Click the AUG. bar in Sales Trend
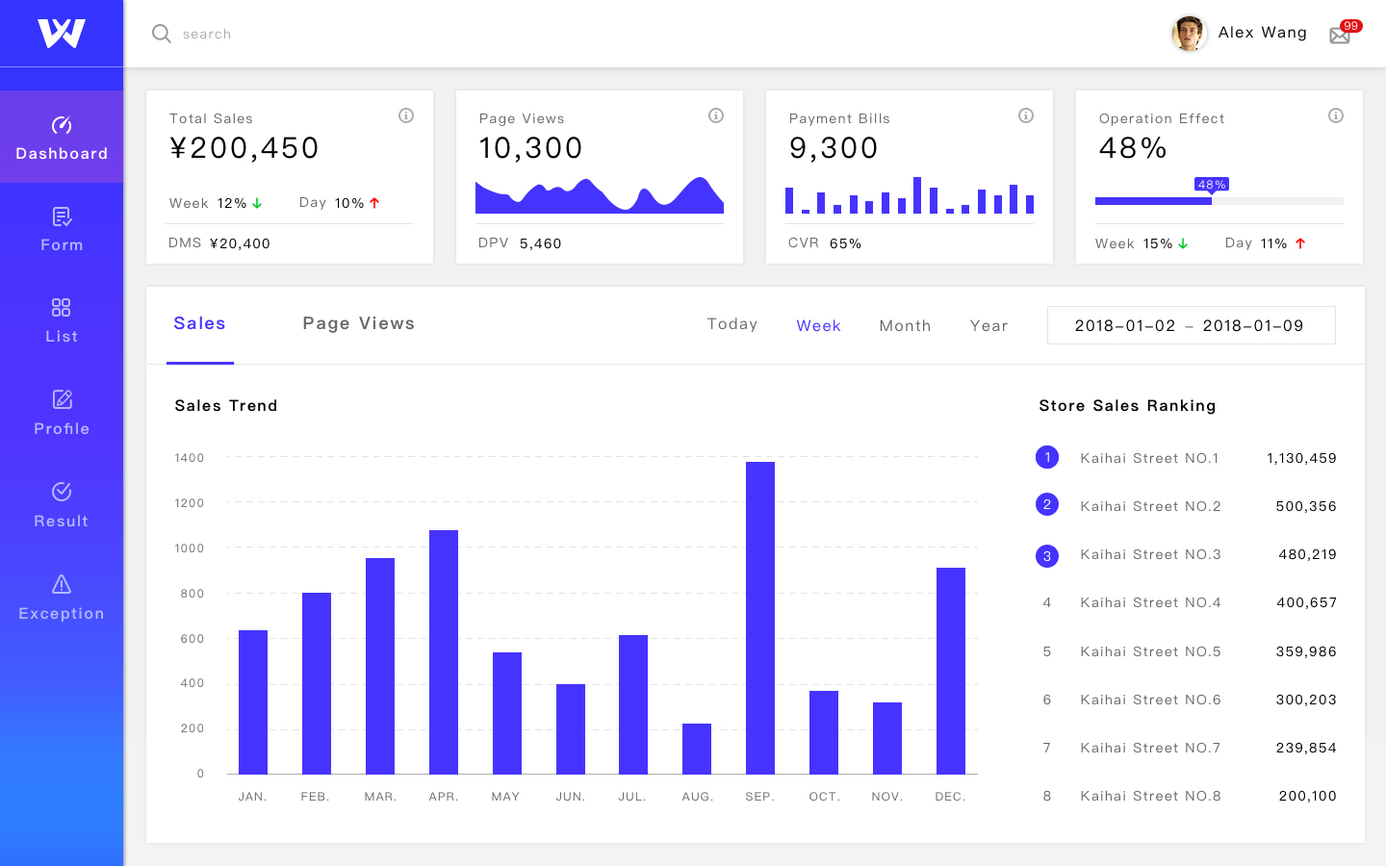 [x=697, y=749]
